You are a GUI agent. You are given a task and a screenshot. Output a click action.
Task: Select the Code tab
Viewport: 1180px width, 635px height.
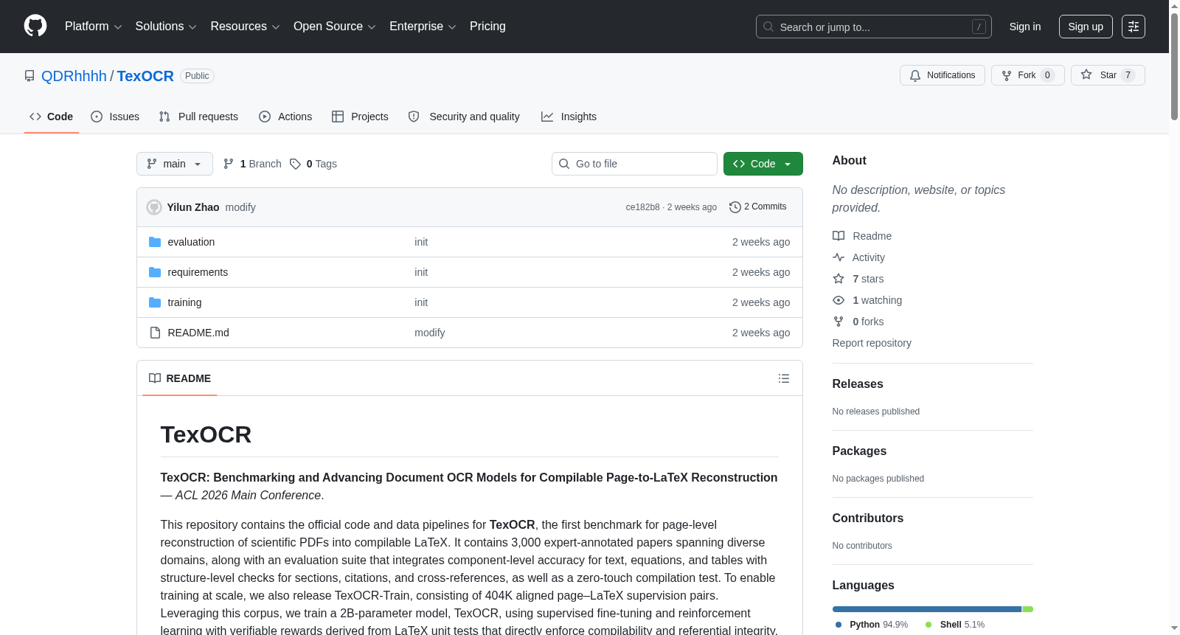(52, 117)
